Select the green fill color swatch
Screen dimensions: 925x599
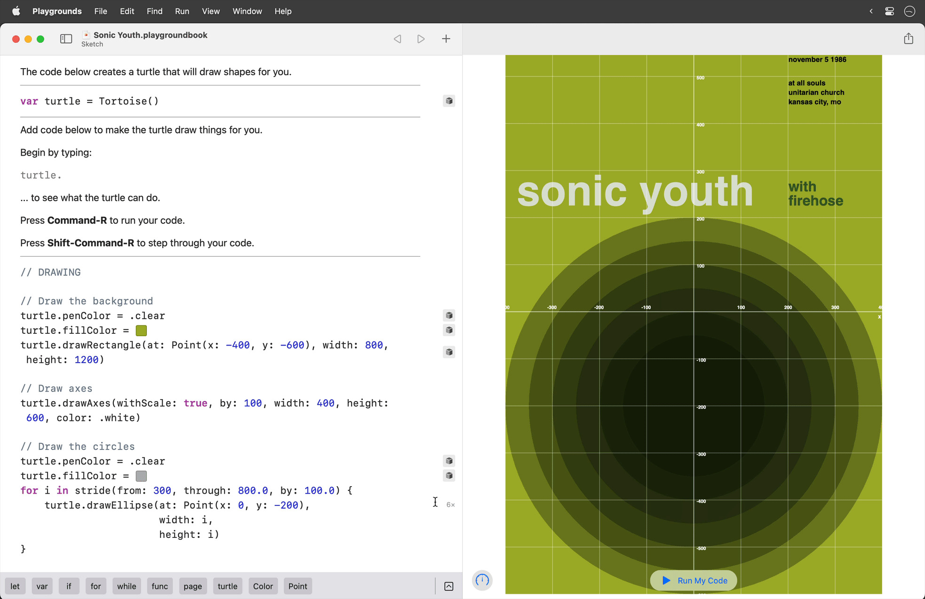[x=142, y=330]
